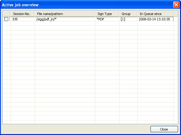Image resolution: width=181 pixels, height=135 pixels.
Task: Click the divider between Sign Type and Group
Action: (119, 14)
